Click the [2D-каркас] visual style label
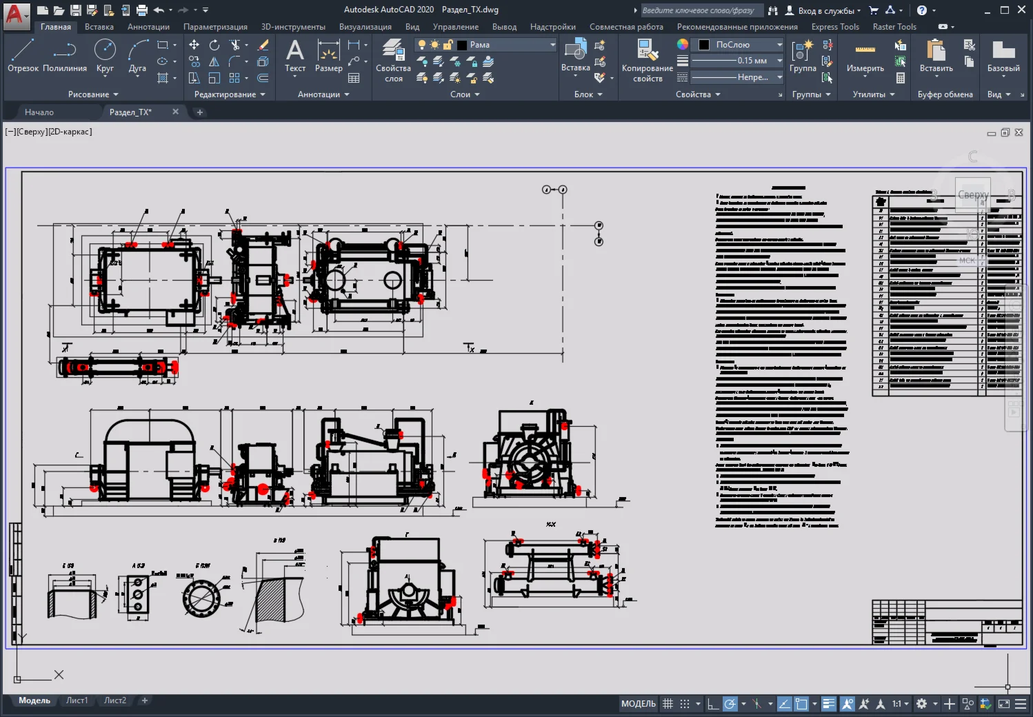Screen dimensions: 1033x717 [70, 132]
